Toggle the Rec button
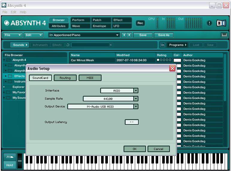Viewport: 231px width, 171px height. pos(140,23)
